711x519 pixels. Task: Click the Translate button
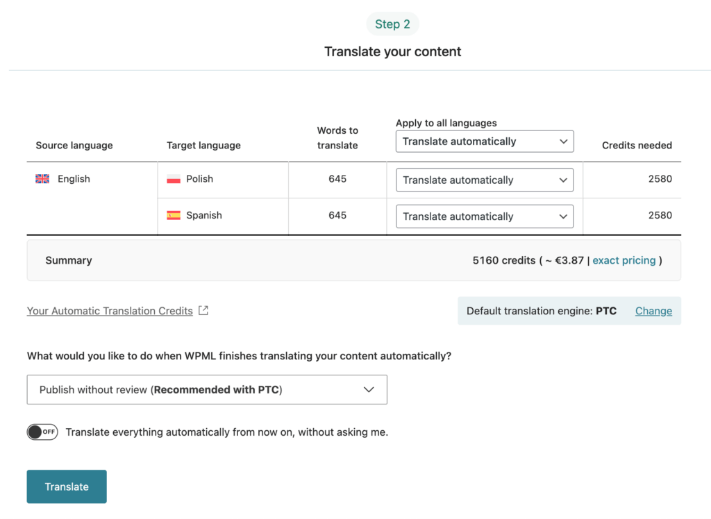66,486
